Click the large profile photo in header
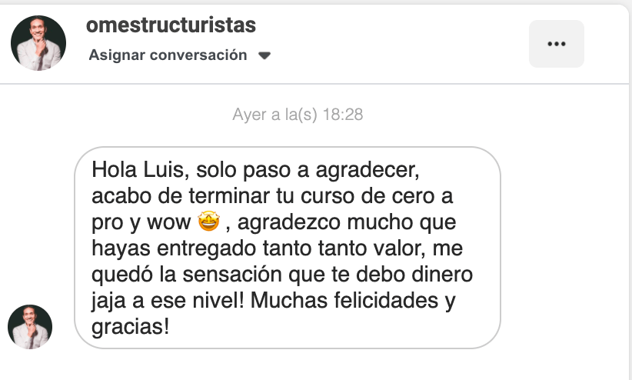This screenshot has width=632, height=380. 38,43
